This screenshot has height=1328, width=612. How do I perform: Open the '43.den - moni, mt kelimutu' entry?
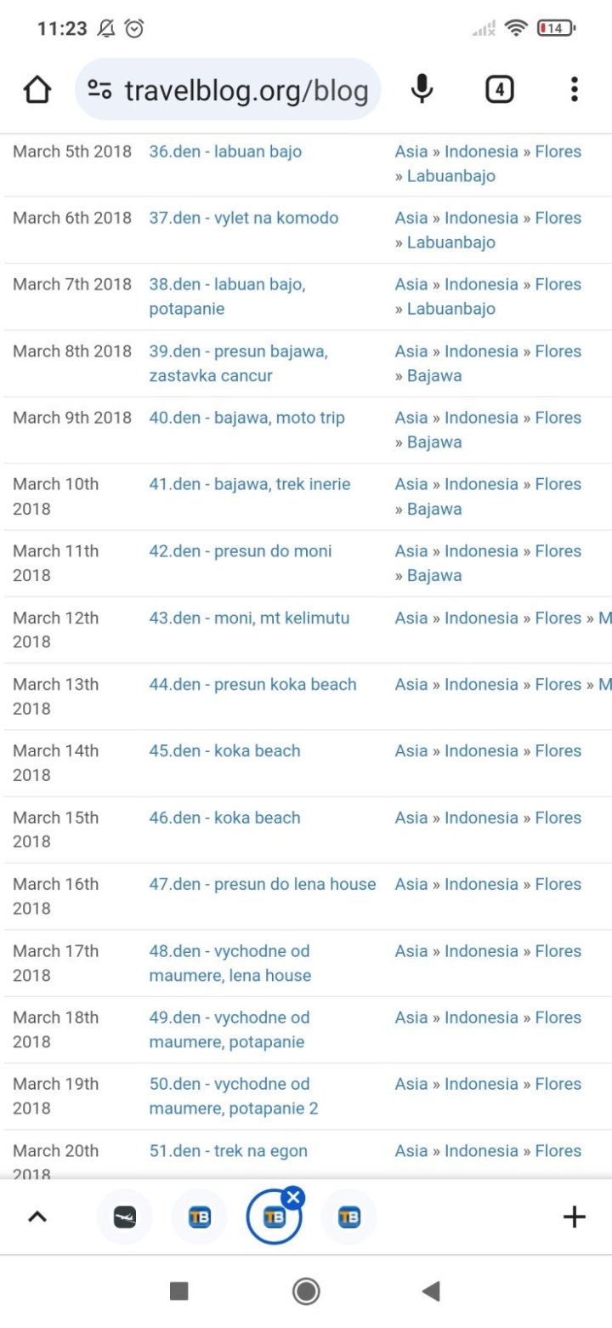tap(249, 618)
